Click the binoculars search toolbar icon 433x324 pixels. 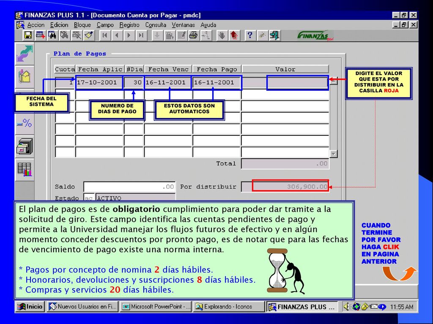52,35
